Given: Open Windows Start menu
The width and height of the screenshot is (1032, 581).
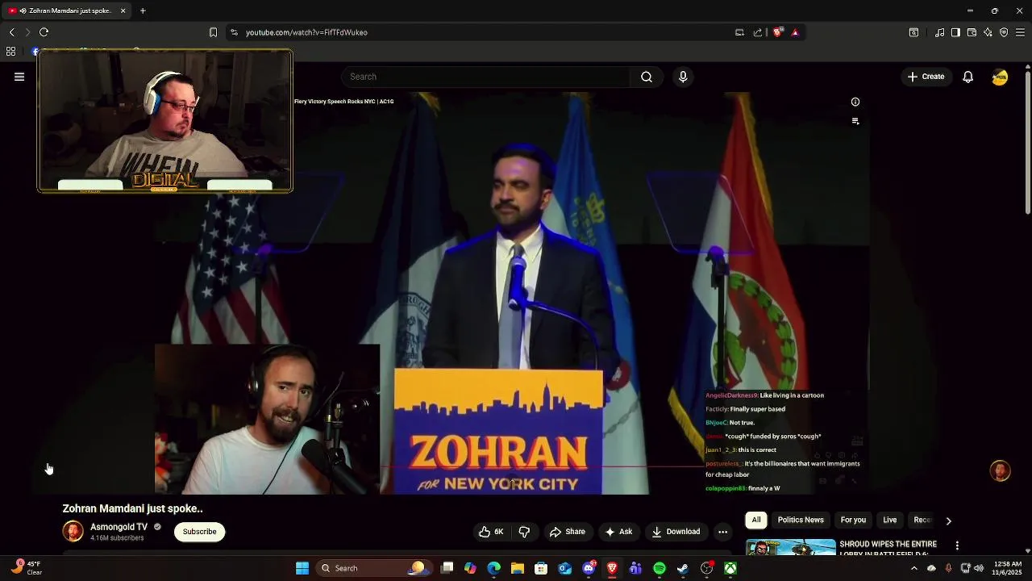Looking at the screenshot, I should 302,568.
